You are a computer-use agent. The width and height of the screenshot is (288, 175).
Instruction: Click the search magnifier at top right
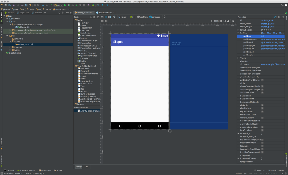282,5
